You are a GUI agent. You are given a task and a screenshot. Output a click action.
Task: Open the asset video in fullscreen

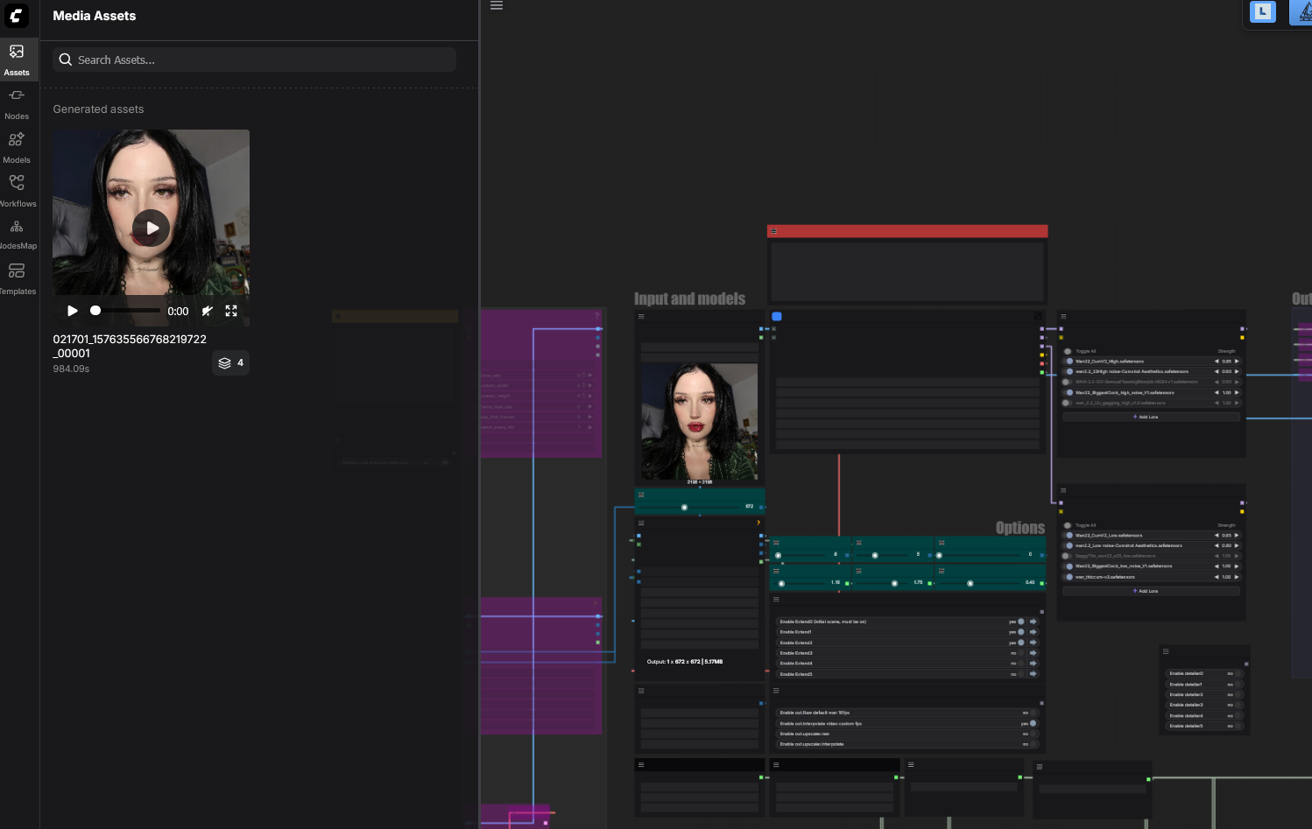click(231, 311)
